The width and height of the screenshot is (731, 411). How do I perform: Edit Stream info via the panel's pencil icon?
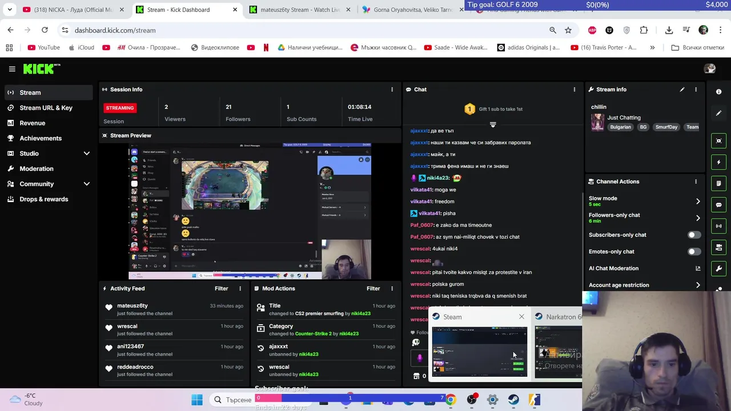point(682,90)
